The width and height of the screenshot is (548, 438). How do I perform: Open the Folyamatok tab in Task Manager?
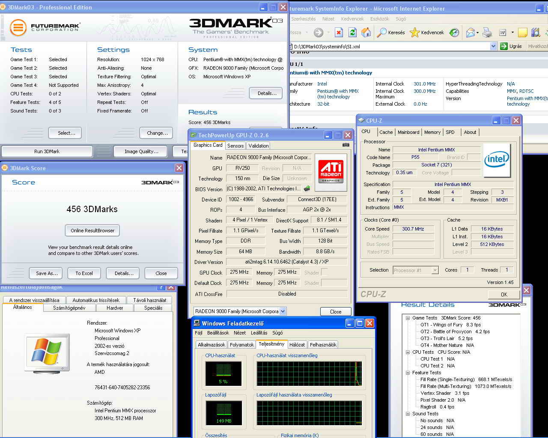click(x=242, y=344)
